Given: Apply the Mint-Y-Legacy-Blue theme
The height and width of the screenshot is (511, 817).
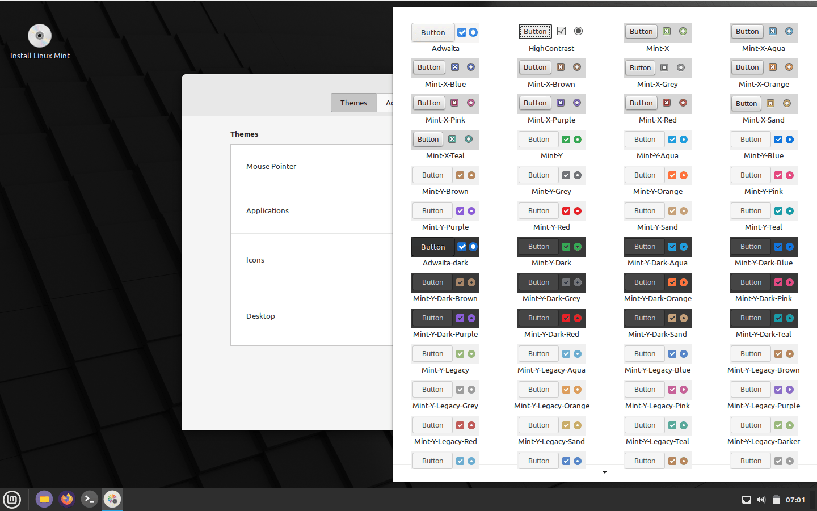Looking at the screenshot, I should pyautogui.click(x=658, y=360).
